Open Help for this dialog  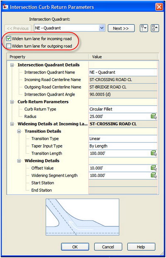(141, 247)
